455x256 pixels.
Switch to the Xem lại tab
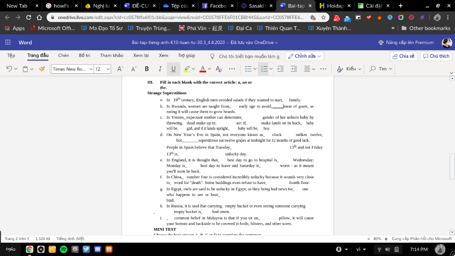point(141,56)
